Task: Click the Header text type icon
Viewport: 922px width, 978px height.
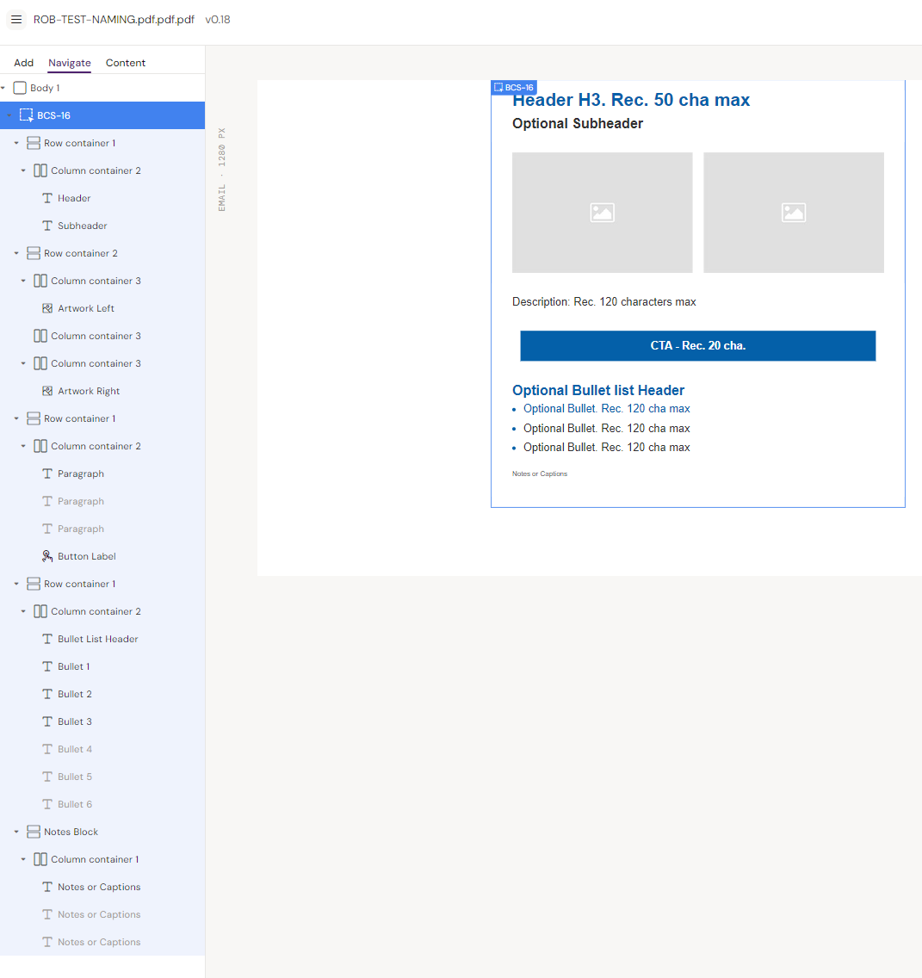Action: (47, 198)
